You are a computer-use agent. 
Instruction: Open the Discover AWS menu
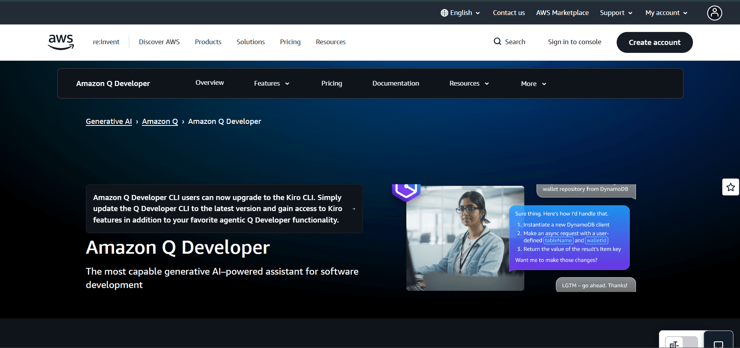pyautogui.click(x=159, y=42)
